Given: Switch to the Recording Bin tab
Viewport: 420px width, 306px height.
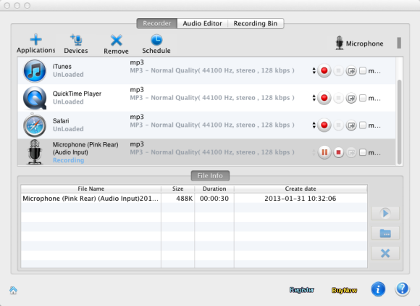Looking at the screenshot, I should (x=256, y=23).
